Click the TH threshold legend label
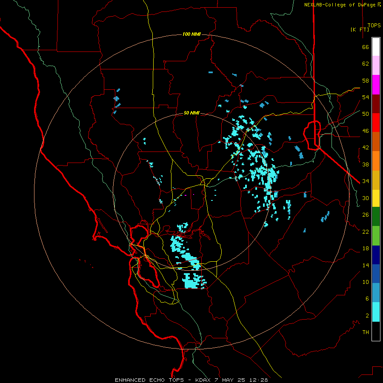 click(x=366, y=332)
